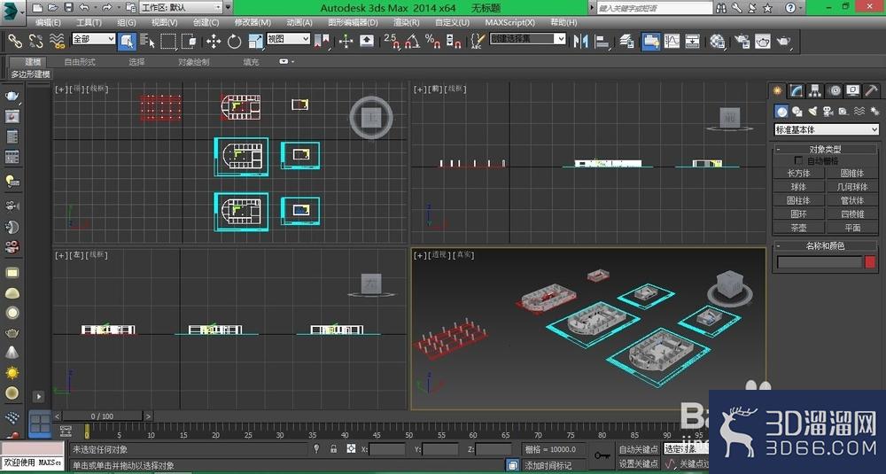Click the 0 / 100 time slider
The width and height of the screenshot is (886, 474).
102,416
